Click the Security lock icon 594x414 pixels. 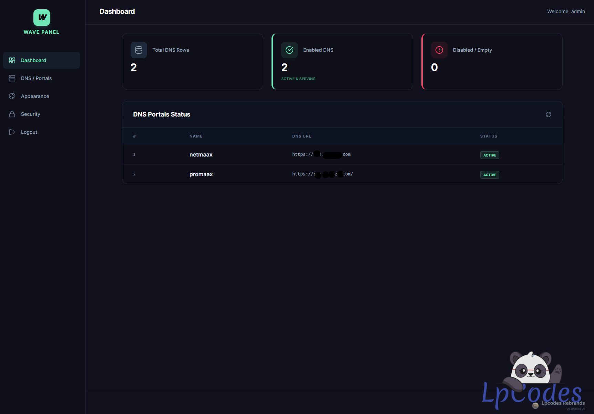tap(12, 114)
